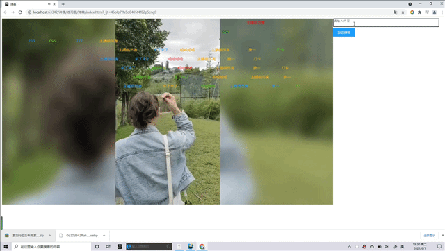
Task: Click the Edge search box on taskbar
Action: point(149,246)
